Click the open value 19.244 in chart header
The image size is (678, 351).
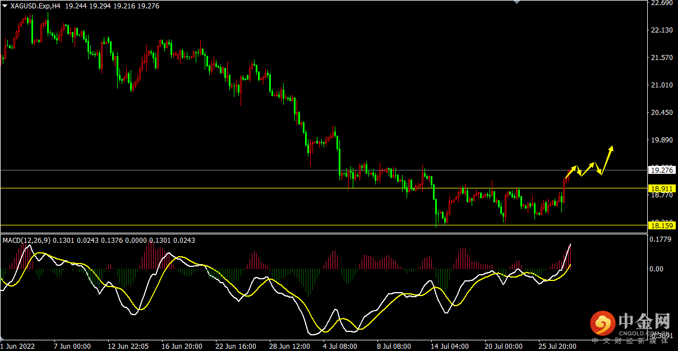76,6
